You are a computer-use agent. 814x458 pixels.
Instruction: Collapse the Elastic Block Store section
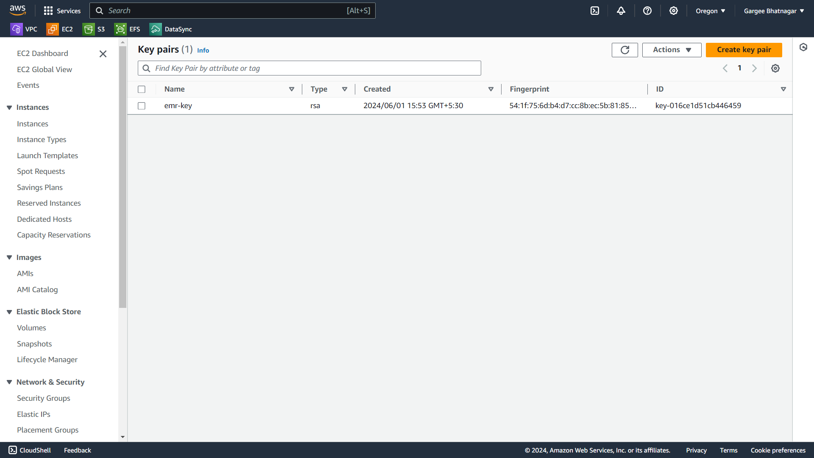[9, 312]
